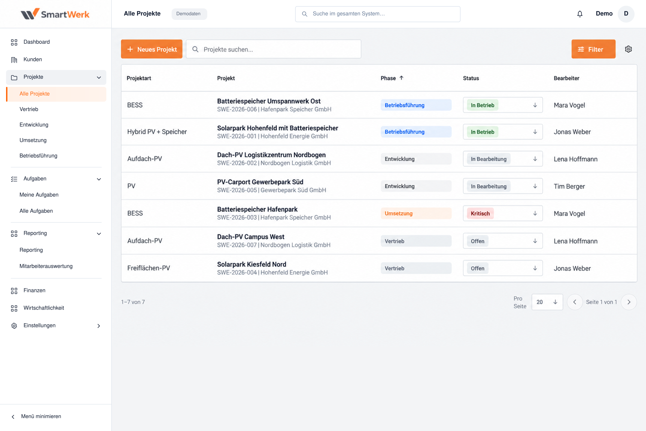The image size is (646, 431).
Task: Go to the previous page arrow
Action: [575, 302]
